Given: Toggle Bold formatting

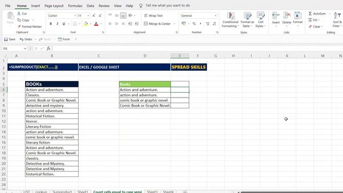Looking at the screenshot, I should coord(50,24).
